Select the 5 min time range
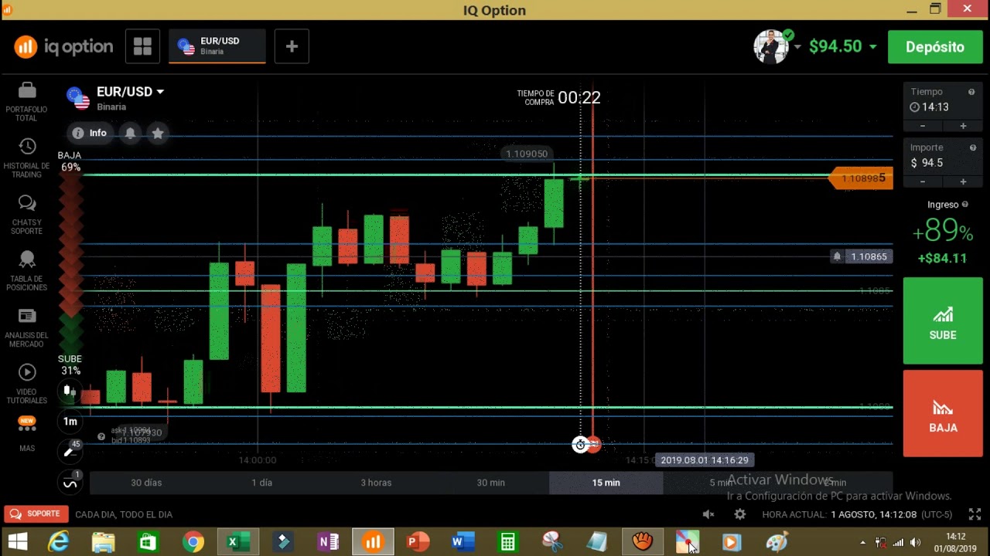Screen dimensions: 990x556 [x=720, y=483]
